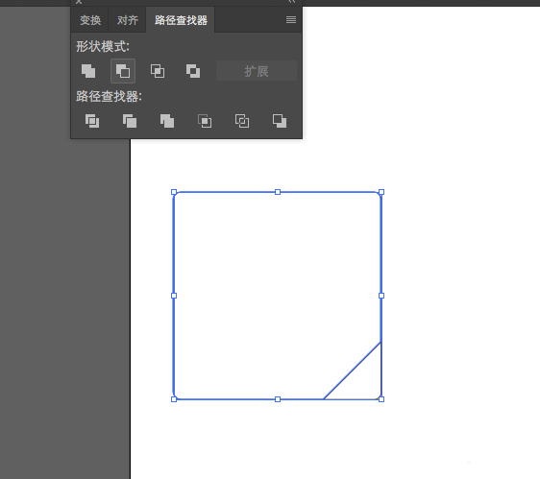Click the top-left selection handle
The image size is (540, 479).
(174, 192)
